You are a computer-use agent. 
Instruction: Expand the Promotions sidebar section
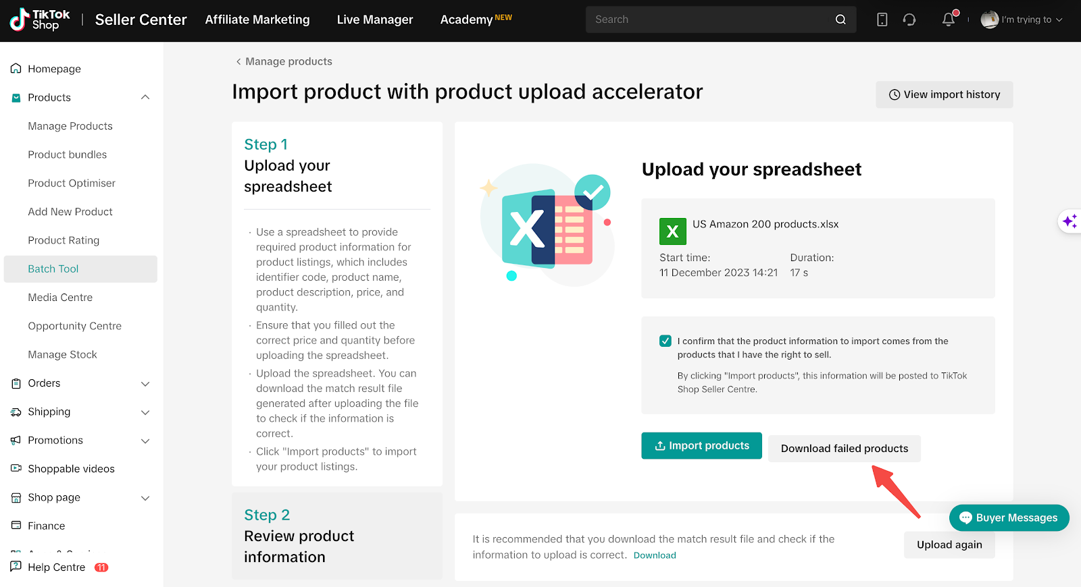point(145,441)
